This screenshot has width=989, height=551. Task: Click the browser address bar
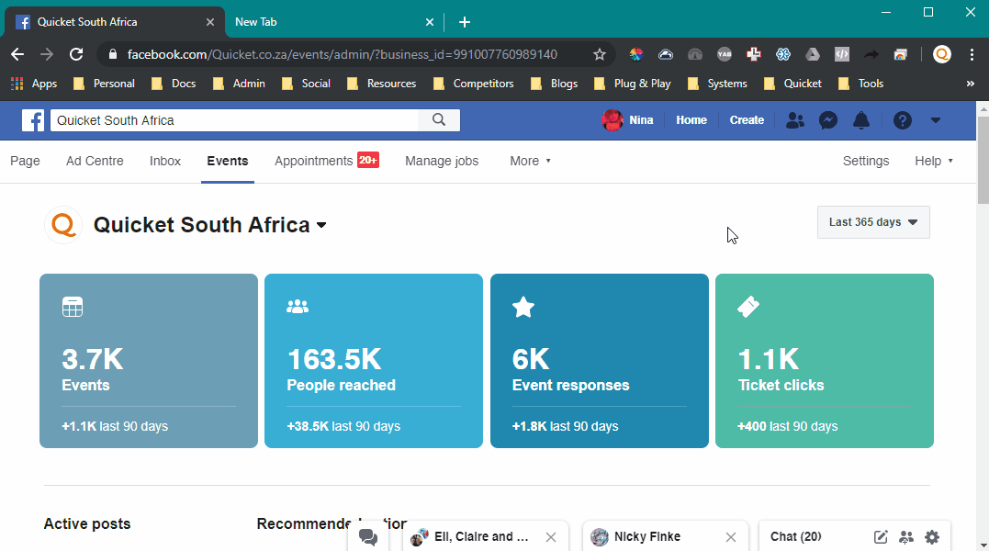[x=356, y=54]
